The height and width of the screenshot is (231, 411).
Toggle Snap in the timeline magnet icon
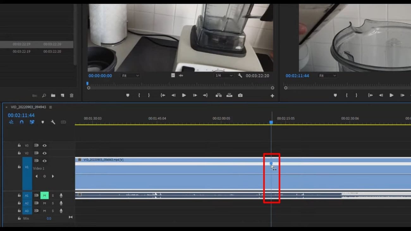point(21,122)
